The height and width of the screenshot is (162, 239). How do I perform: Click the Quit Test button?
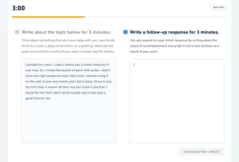[219, 7]
